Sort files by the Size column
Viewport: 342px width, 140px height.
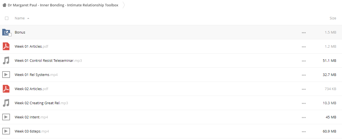tap(333, 18)
